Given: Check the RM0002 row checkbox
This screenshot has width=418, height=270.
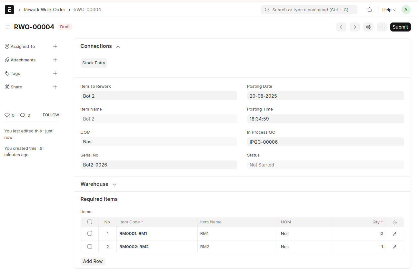Looking at the screenshot, I should click(x=90, y=247).
